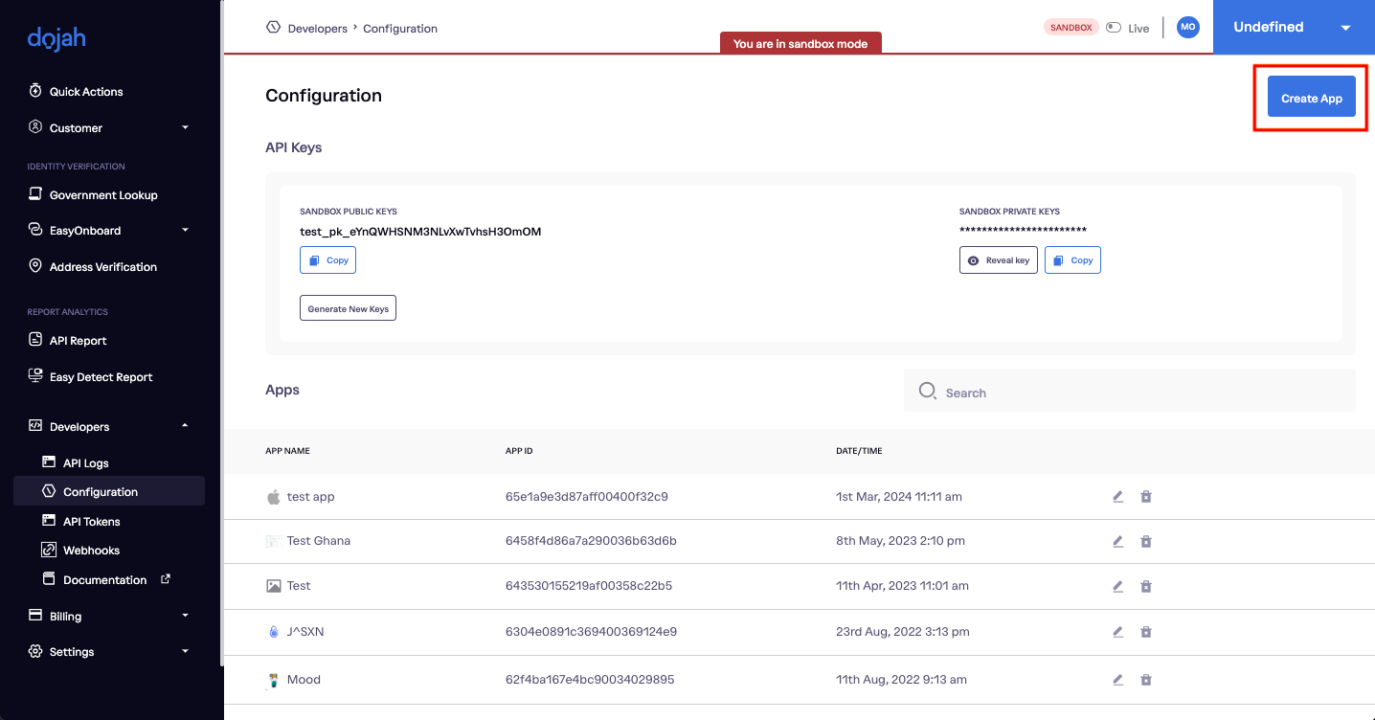Open API Logs in sidebar
1375x720 pixels.
pos(85,463)
